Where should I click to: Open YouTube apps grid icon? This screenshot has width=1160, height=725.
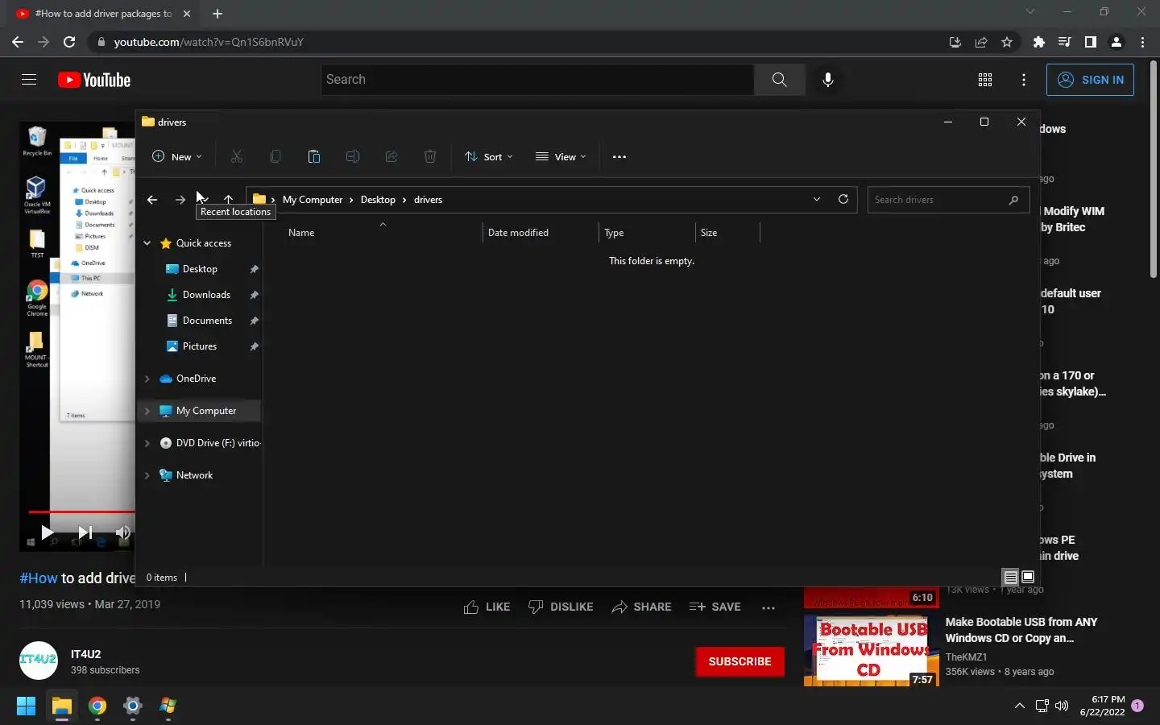coord(985,80)
